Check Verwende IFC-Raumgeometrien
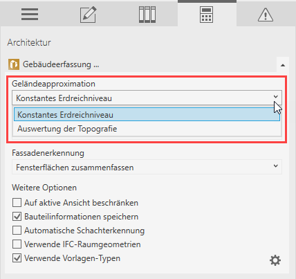296x279 pixels. click(17, 244)
